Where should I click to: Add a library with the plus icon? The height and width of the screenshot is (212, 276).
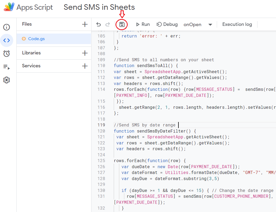point(85,53)
